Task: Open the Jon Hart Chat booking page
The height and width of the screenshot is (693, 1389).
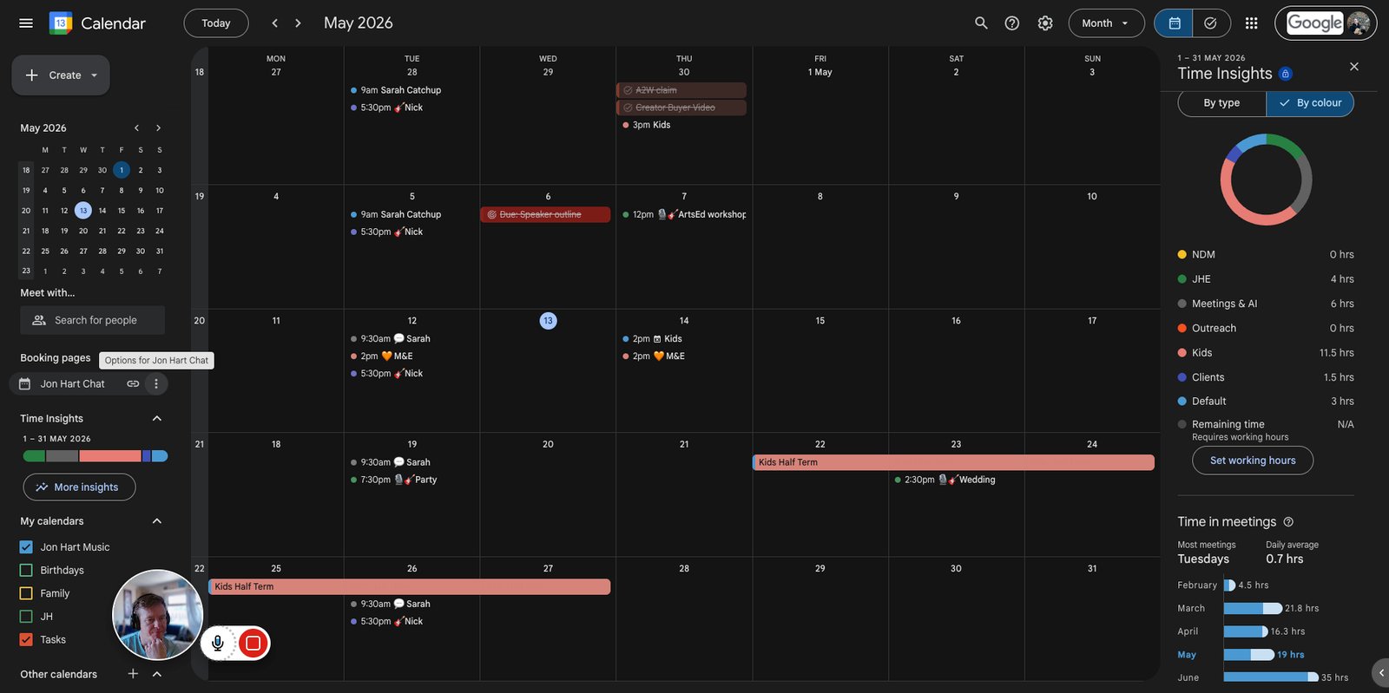Action: [72, 383]
